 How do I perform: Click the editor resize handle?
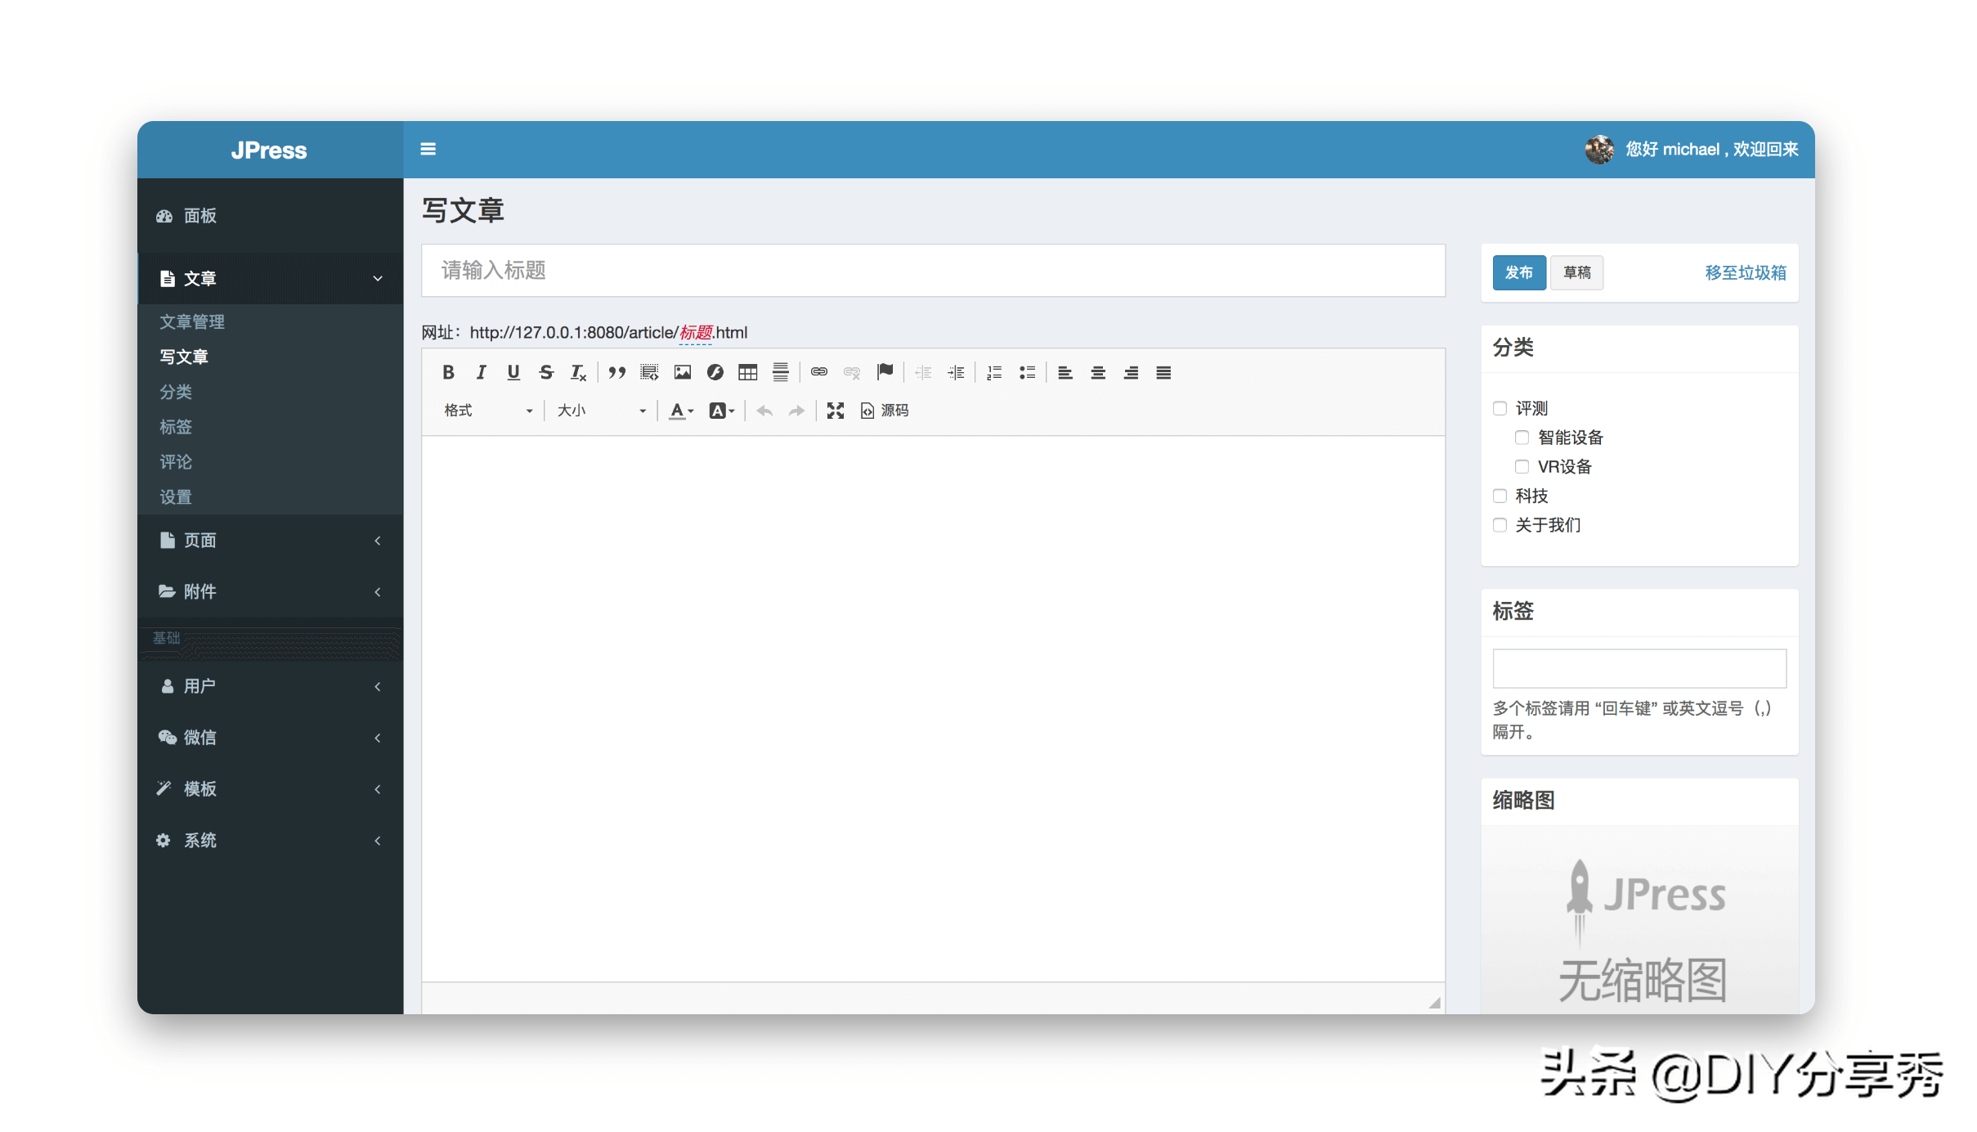[x=1434, y=1003]
